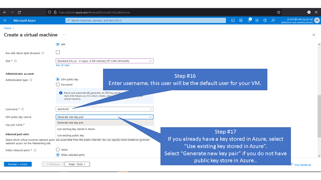Go to the Home breadcrumb

coord(8,28)
